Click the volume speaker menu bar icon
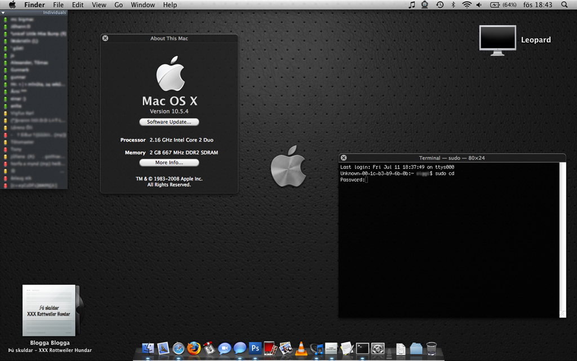 coord(479,5)
